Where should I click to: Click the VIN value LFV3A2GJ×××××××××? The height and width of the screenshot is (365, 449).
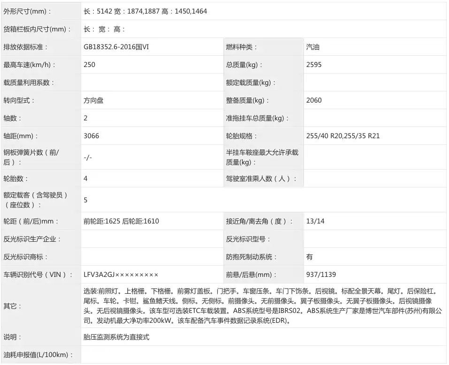[121, 275]
